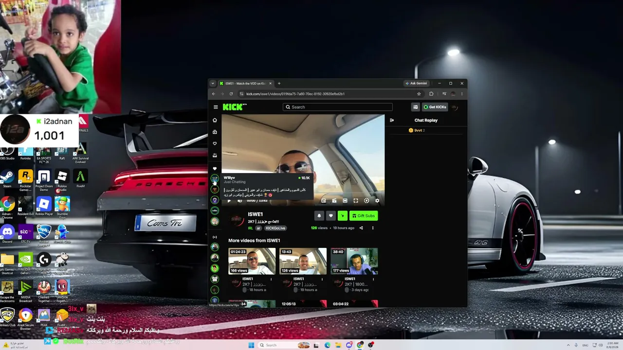Go to Kick home via sidebar icon
This screenshot has width=623, height=350.
(215, 120)
